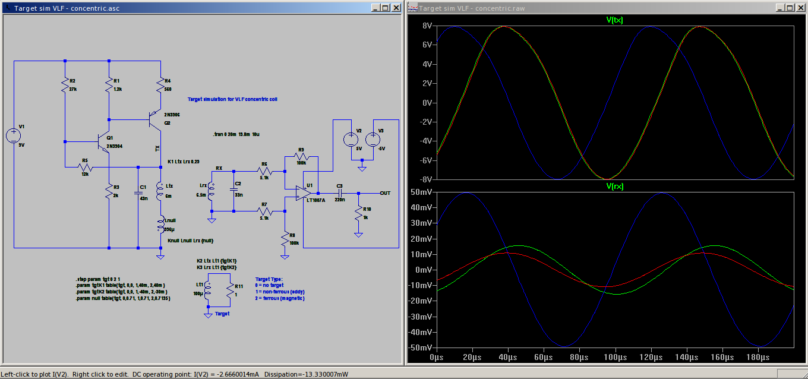Click the Lrx receive coil inductor
The width and height of the screenshot is (808, 379).
coord(212,192)
